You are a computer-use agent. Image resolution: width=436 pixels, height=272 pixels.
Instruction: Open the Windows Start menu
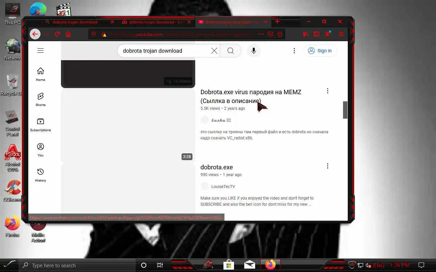(10, 265)
